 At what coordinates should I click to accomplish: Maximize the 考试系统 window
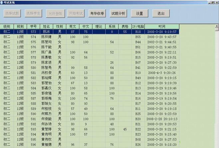213,2
